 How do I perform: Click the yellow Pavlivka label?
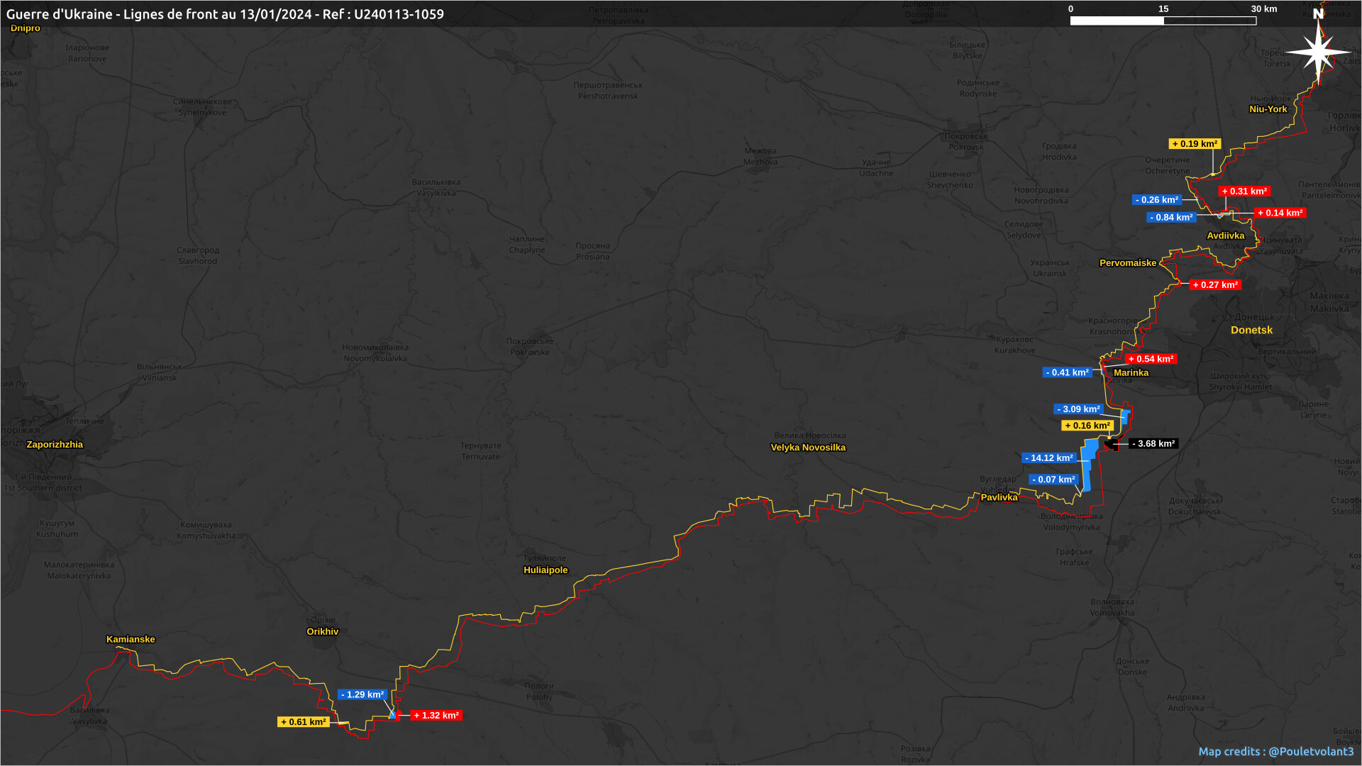pyautogui.click(x=999, y=498)
